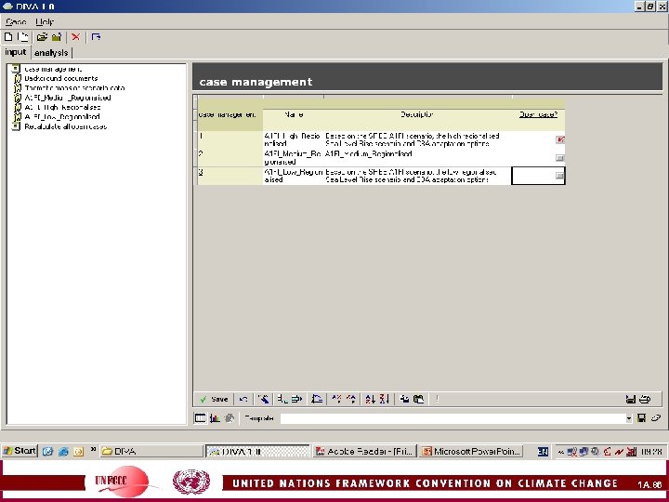Click the new case blank page icon
The image size is (669, 502).
8,37
